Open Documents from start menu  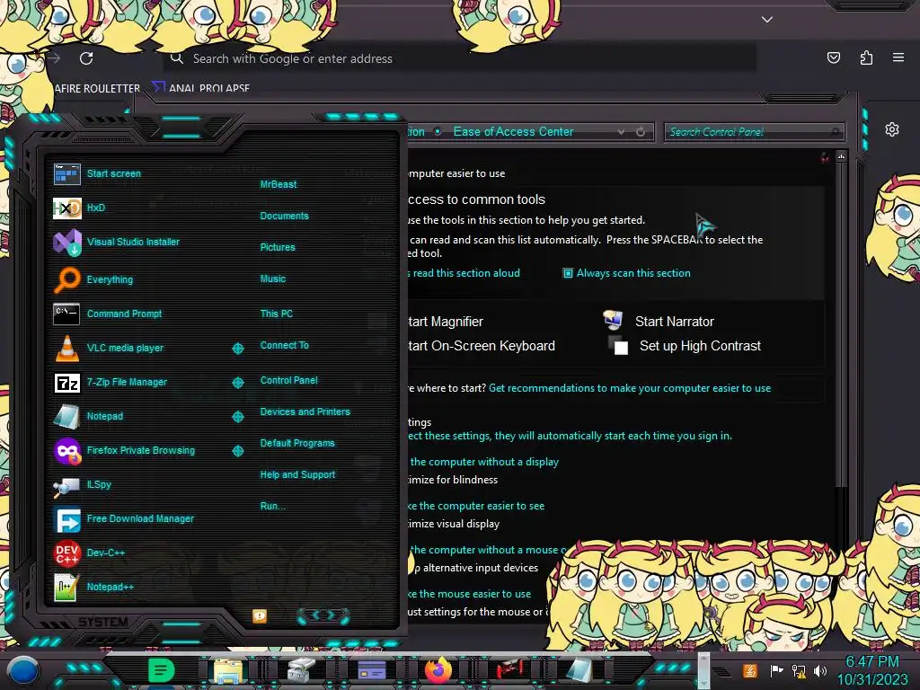pos(284,216)
